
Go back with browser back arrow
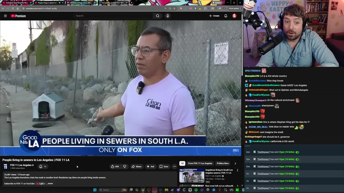(3, 8)
